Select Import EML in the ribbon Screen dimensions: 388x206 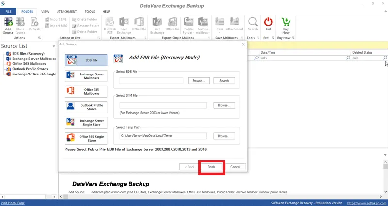[56, 19]
